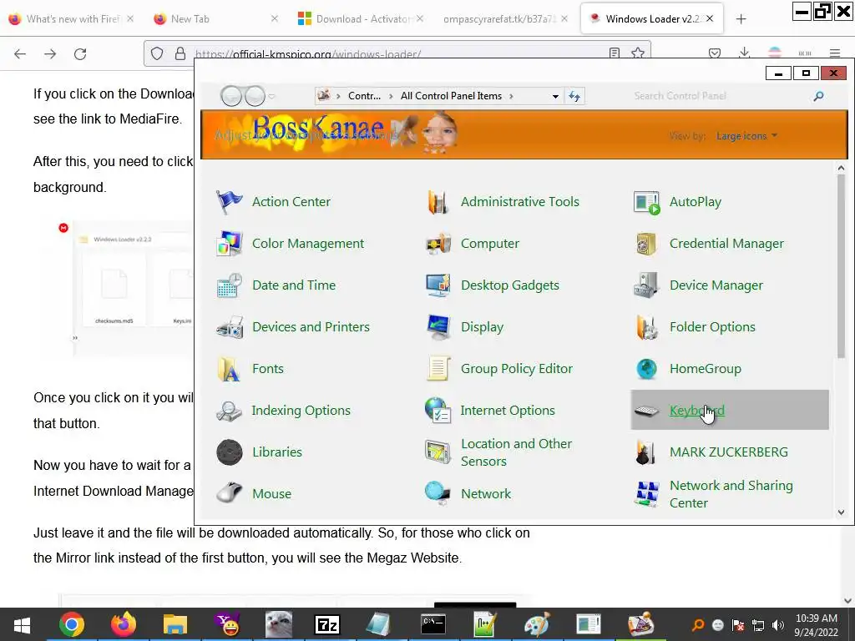This screenshot has height=641, width=855.
Task: Click the Folder Options link text
Action: click(712, 327)
